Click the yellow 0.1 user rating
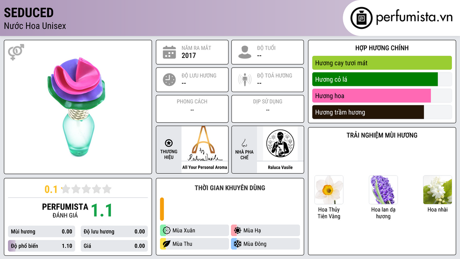 51,189
